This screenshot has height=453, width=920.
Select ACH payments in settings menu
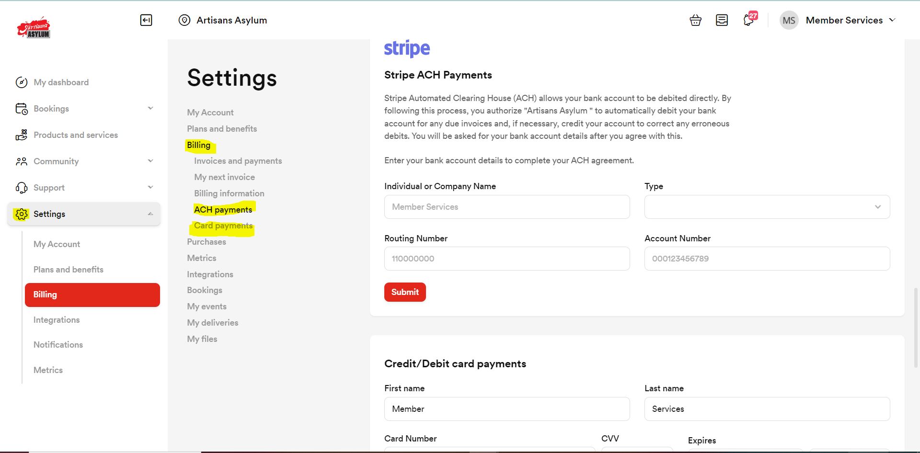pos(223,210)
